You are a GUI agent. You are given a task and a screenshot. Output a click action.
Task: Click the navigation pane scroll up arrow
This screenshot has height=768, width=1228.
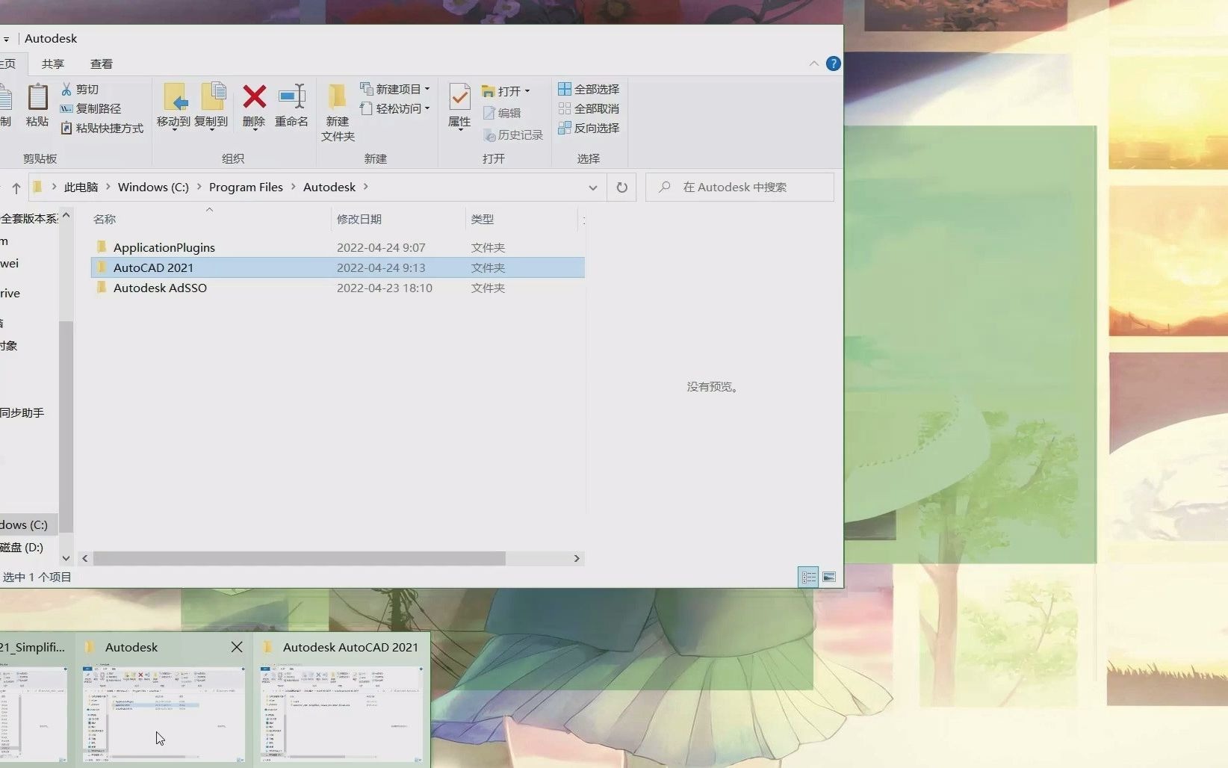coord(66,215)
